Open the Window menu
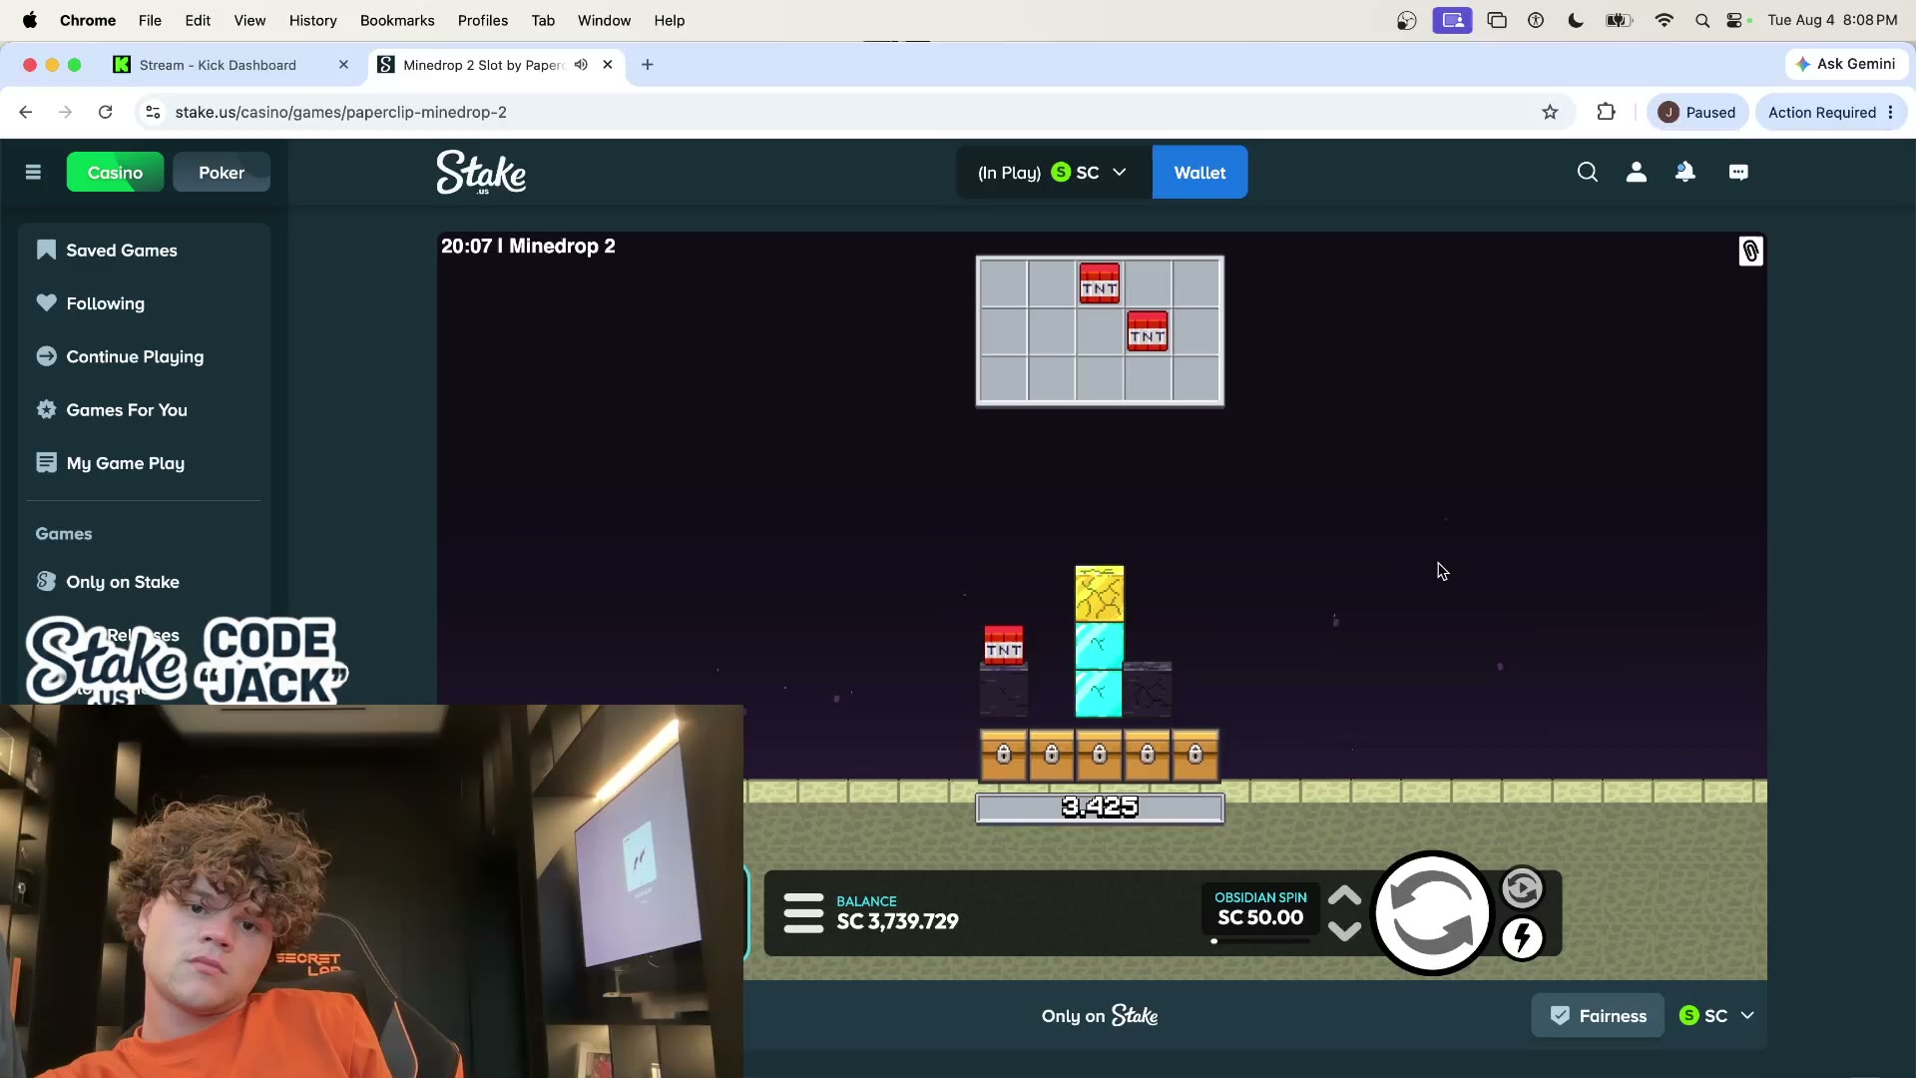Screen dimensions: 1916x1078 [604, 20]
